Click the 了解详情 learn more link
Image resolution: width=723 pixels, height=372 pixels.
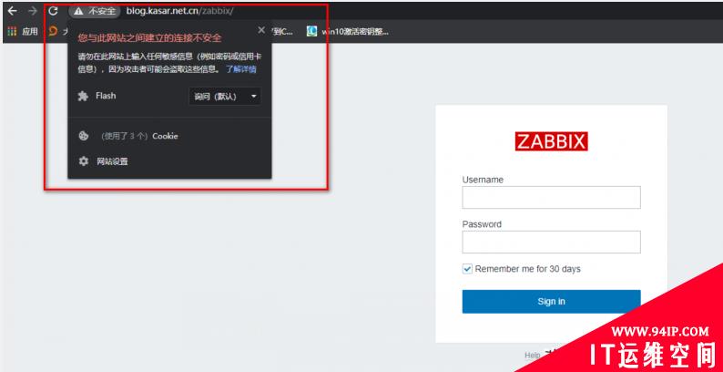pos(240,69)
